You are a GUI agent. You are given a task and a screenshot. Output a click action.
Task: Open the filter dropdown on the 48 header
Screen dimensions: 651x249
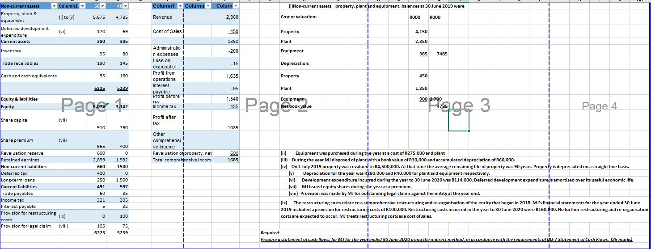(125, 6)
